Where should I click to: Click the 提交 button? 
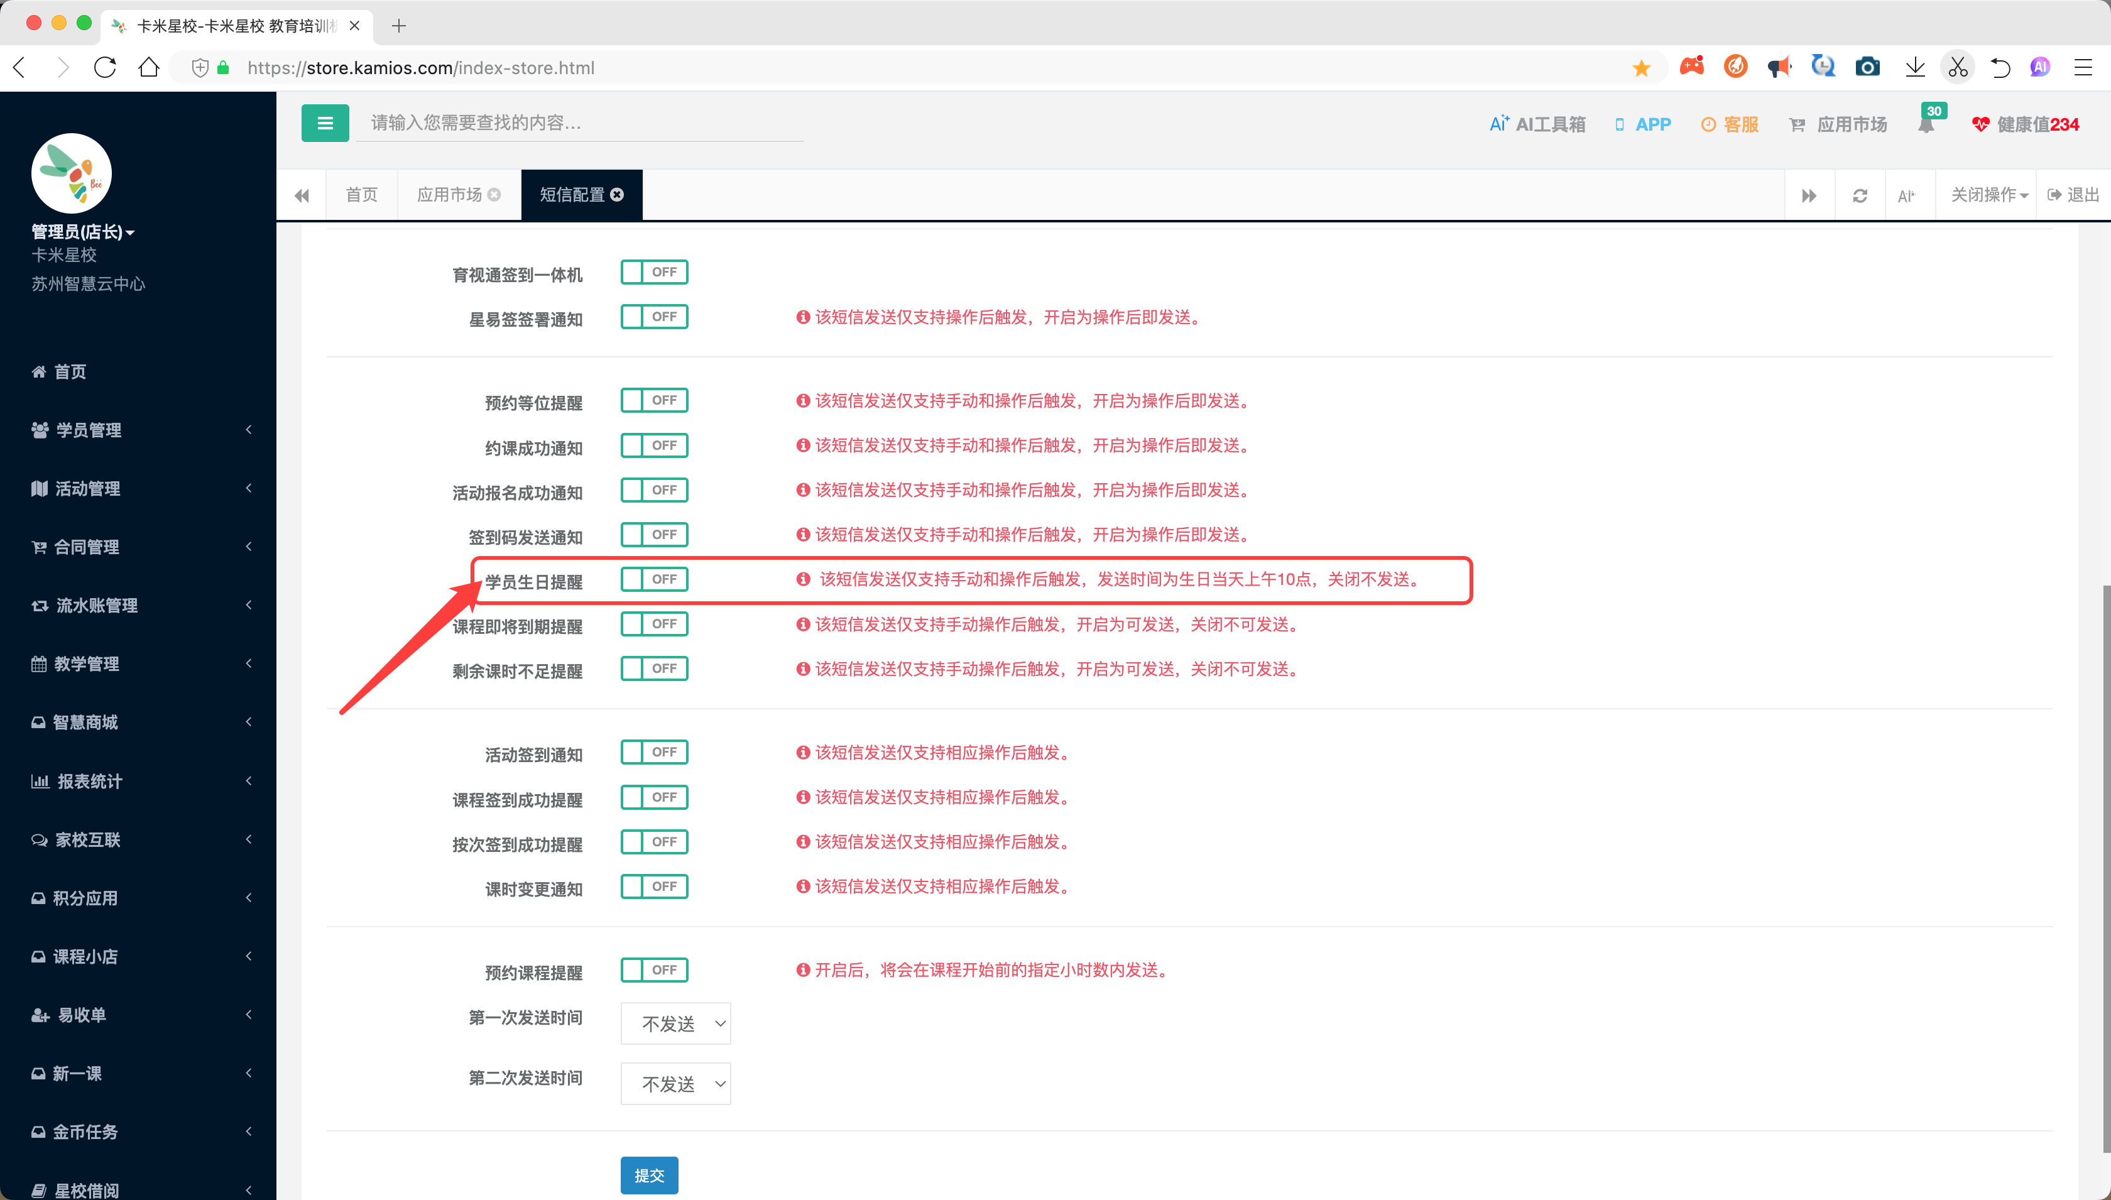[x=649, y=1175]
